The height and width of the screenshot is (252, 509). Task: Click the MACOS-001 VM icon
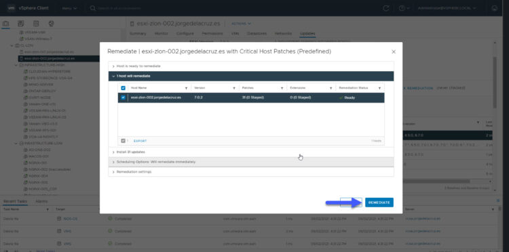coord(26,156)
